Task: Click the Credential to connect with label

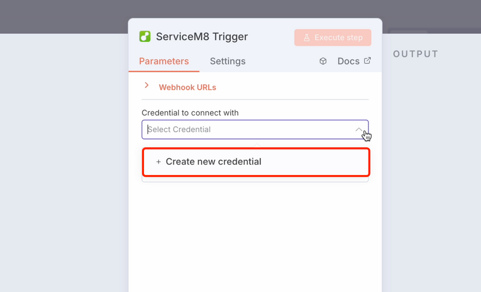Action: pos(190,113)
